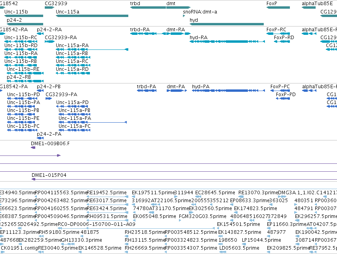This screenshot has height=254, width=337.
Task: Select the LP15044.5prime EST label
Action: click(x=261, y=240)
